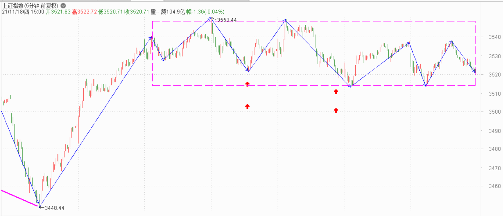Select the 3448.44 low price label
This screenshot has width=503, height=216.
54,208
